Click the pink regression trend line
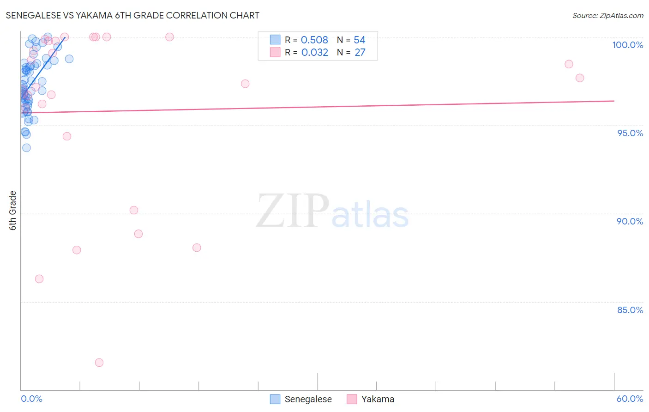649x412 pixels. click(318, 107)
